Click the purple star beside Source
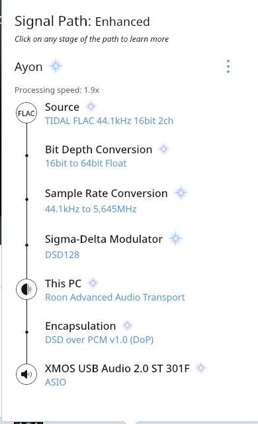The width and height of the screenshot is (258, 424). coord(91,107)
